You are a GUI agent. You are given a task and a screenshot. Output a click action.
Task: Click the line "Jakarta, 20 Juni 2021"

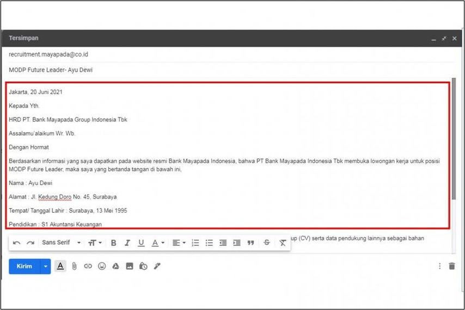pyautogui.click(x=35, y=92)
